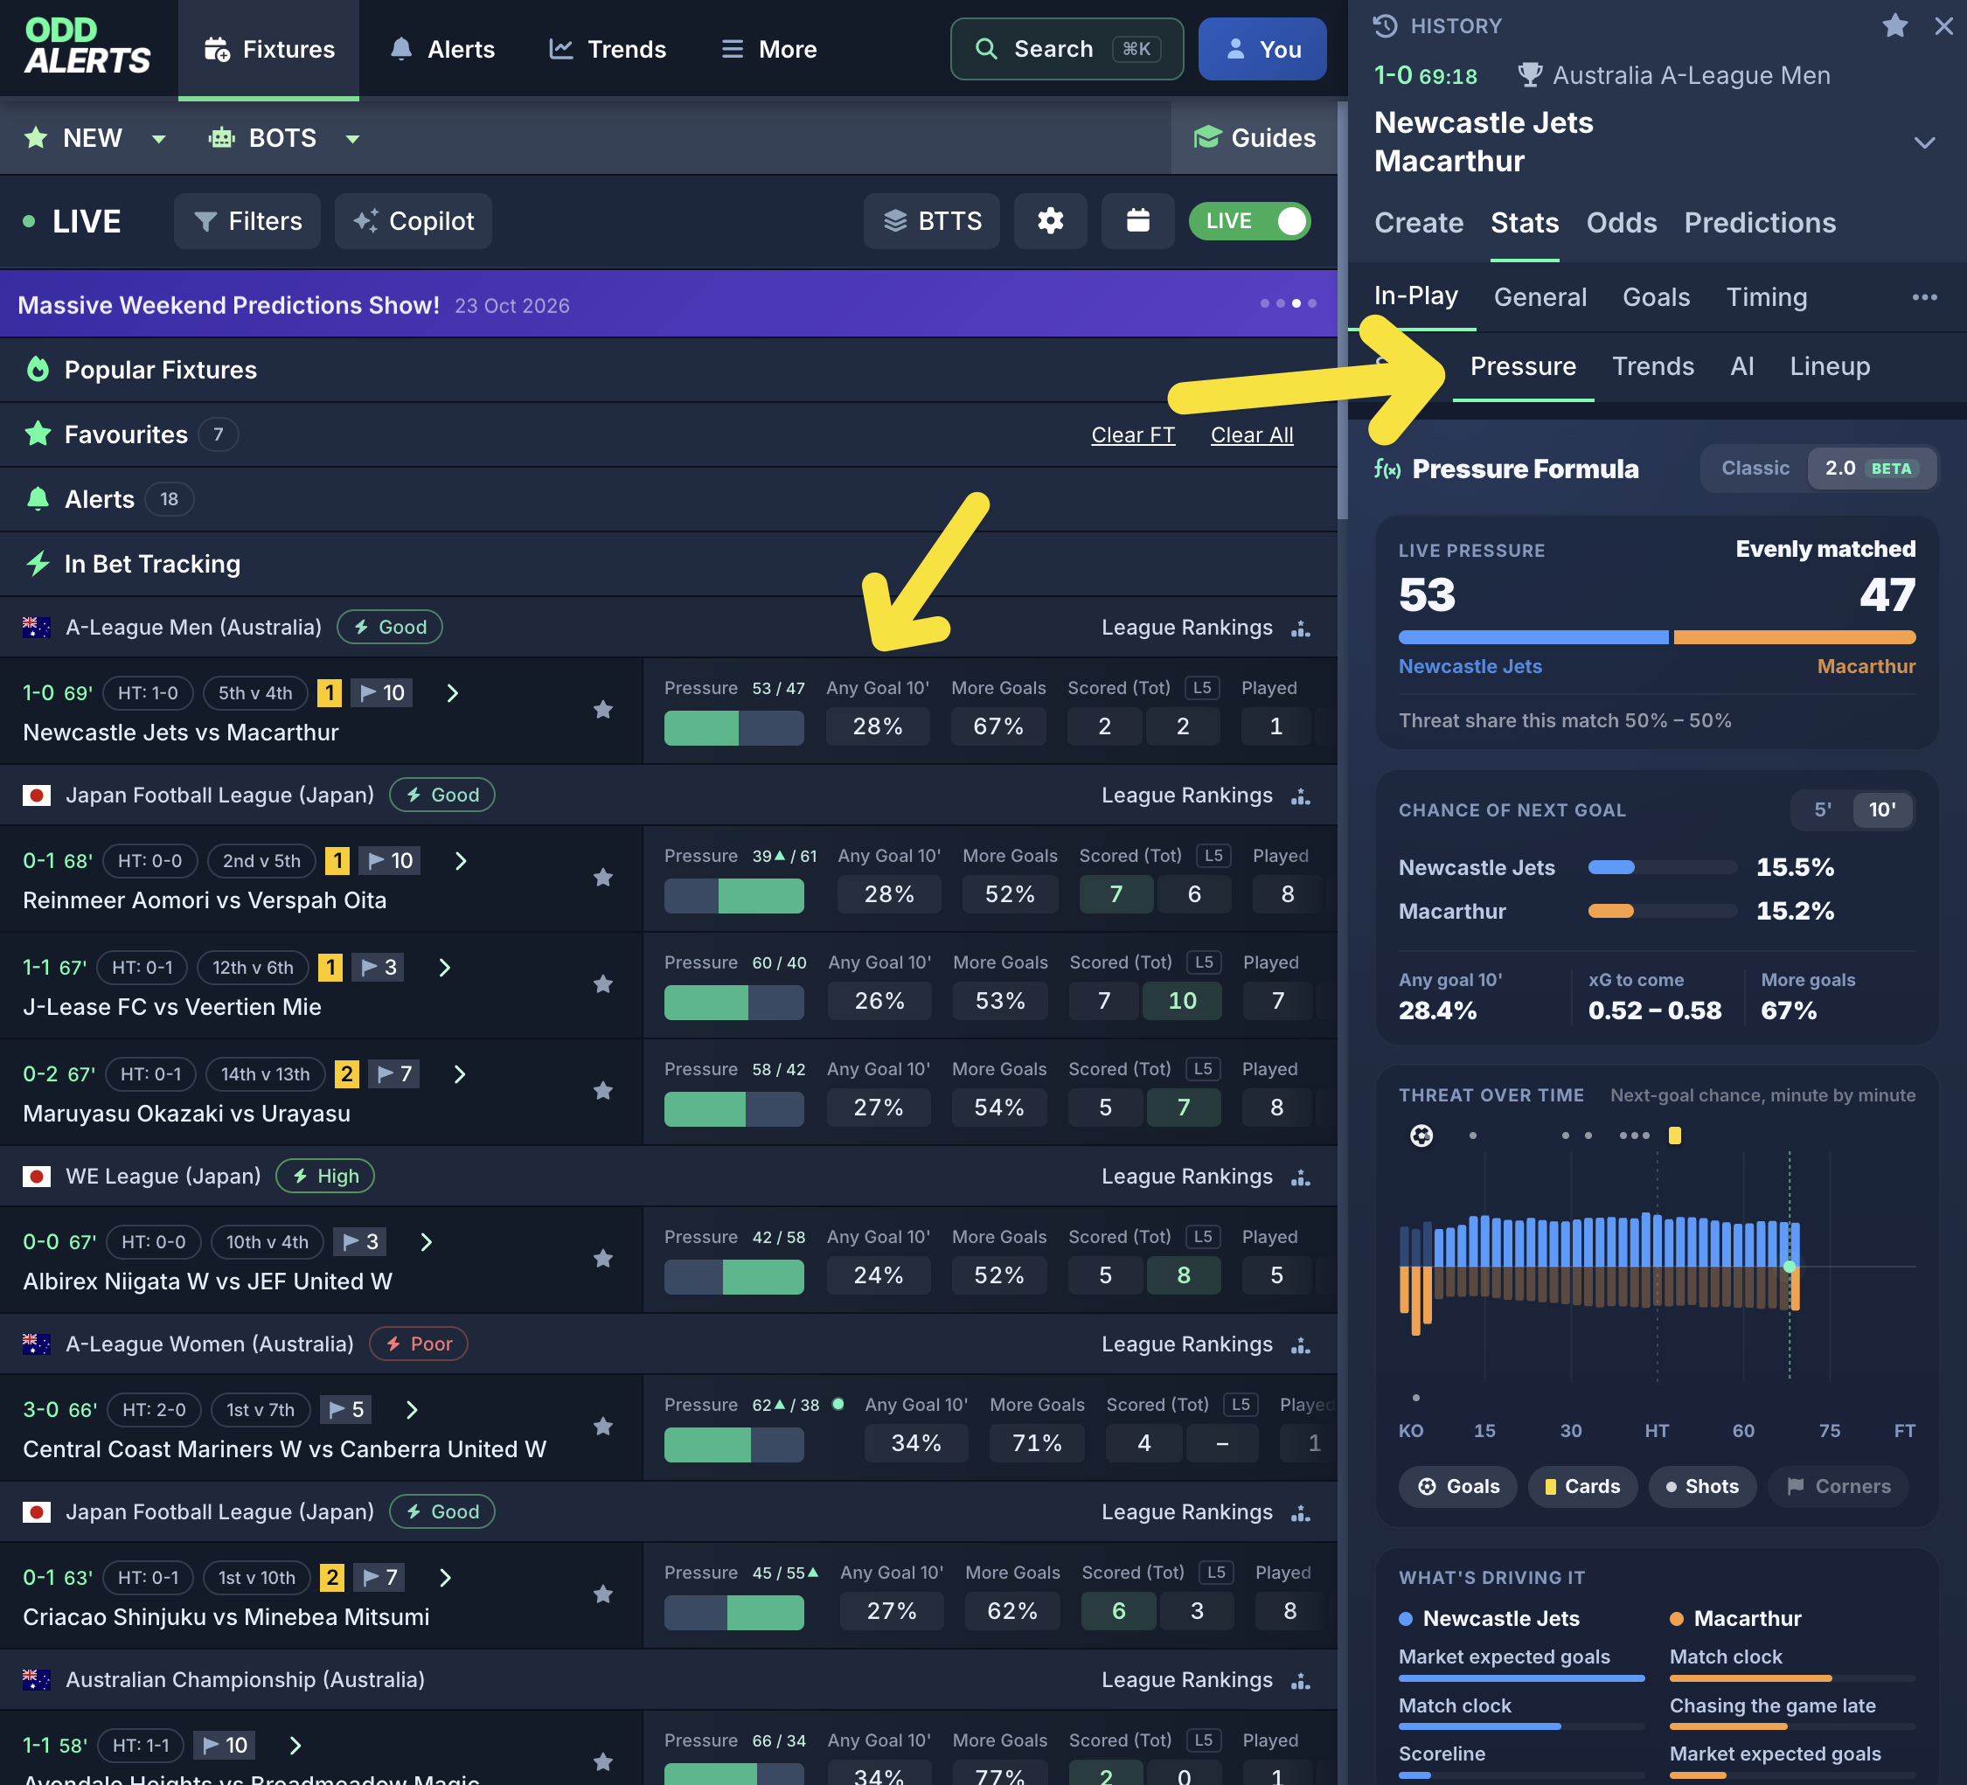This screenshot has height=1785, width=1967.
Task: Open the Filters button
Action: 247,221
